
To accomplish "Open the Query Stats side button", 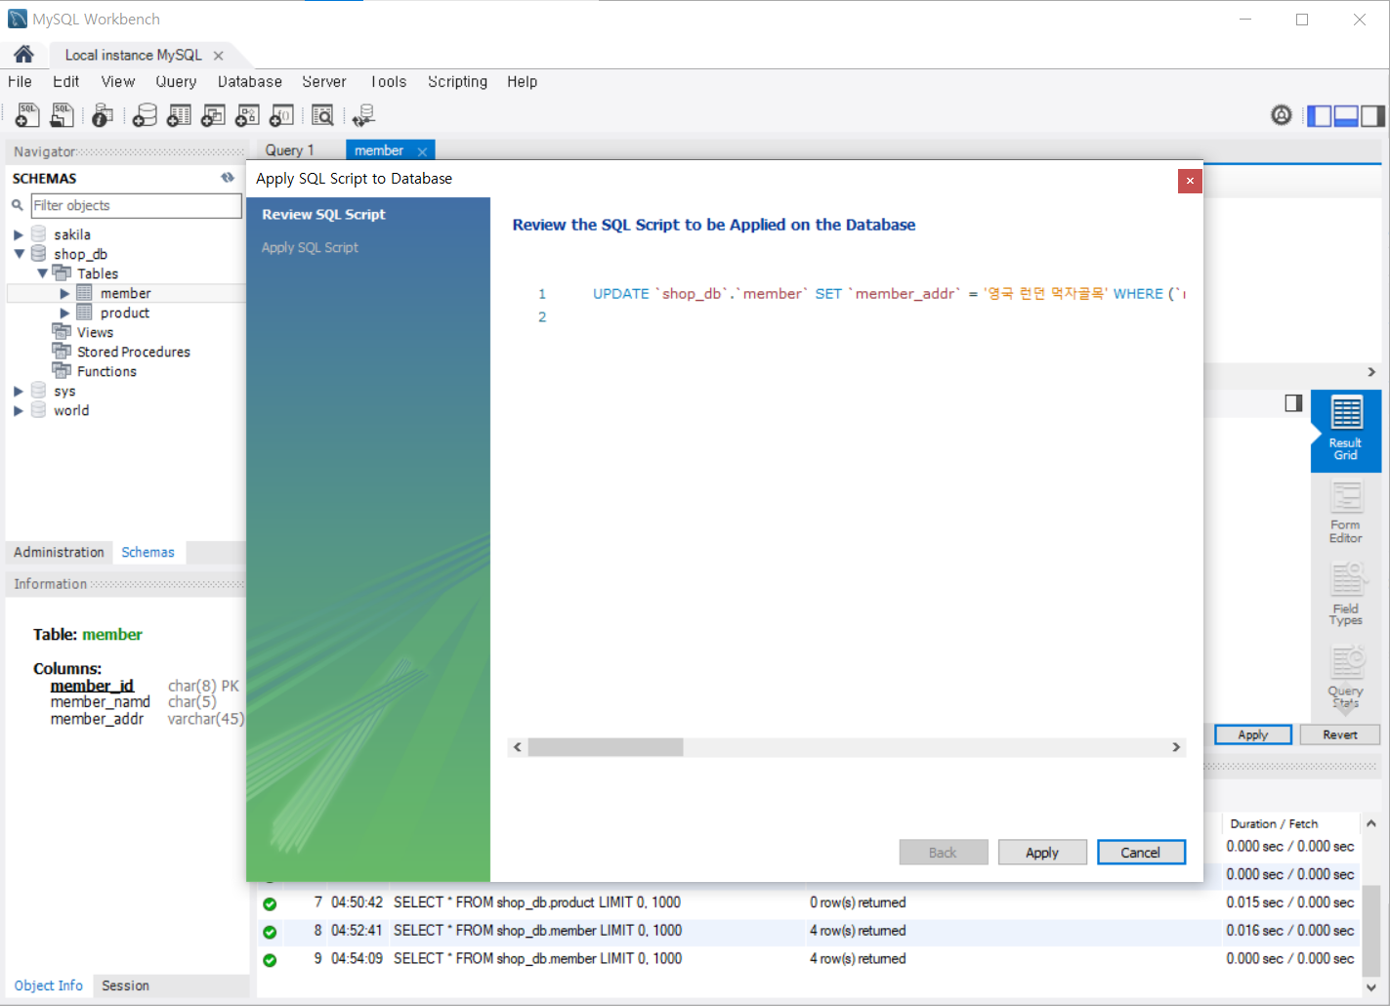I will click(1346, 676).
